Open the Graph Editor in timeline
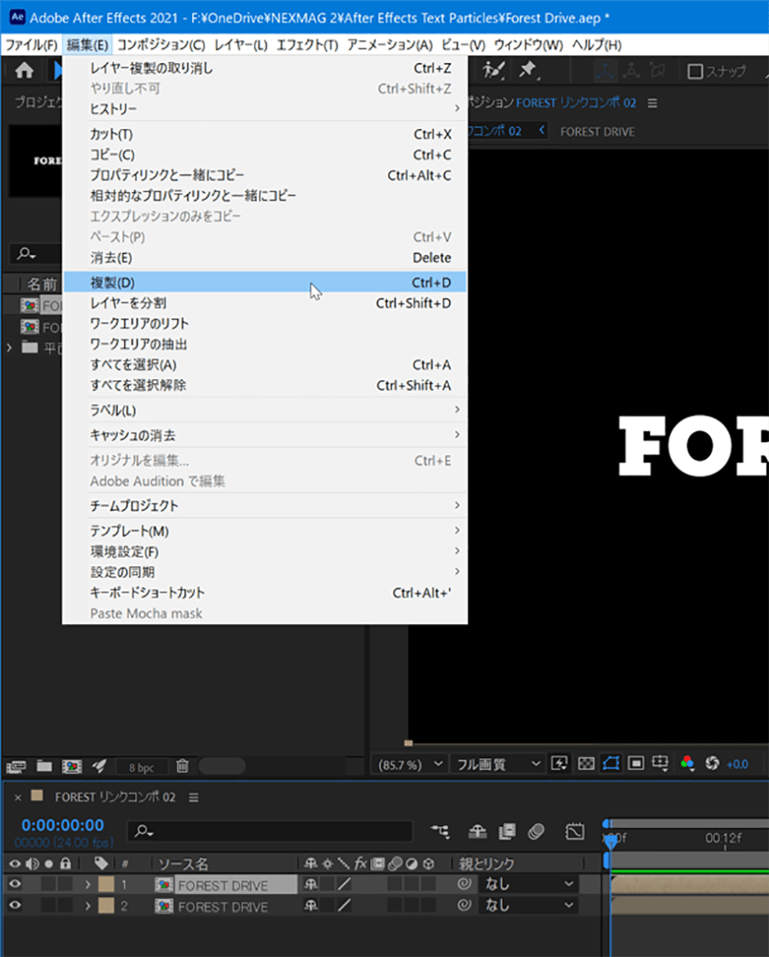The height and width of the screenshot is (957, 769). coord(575,831)
